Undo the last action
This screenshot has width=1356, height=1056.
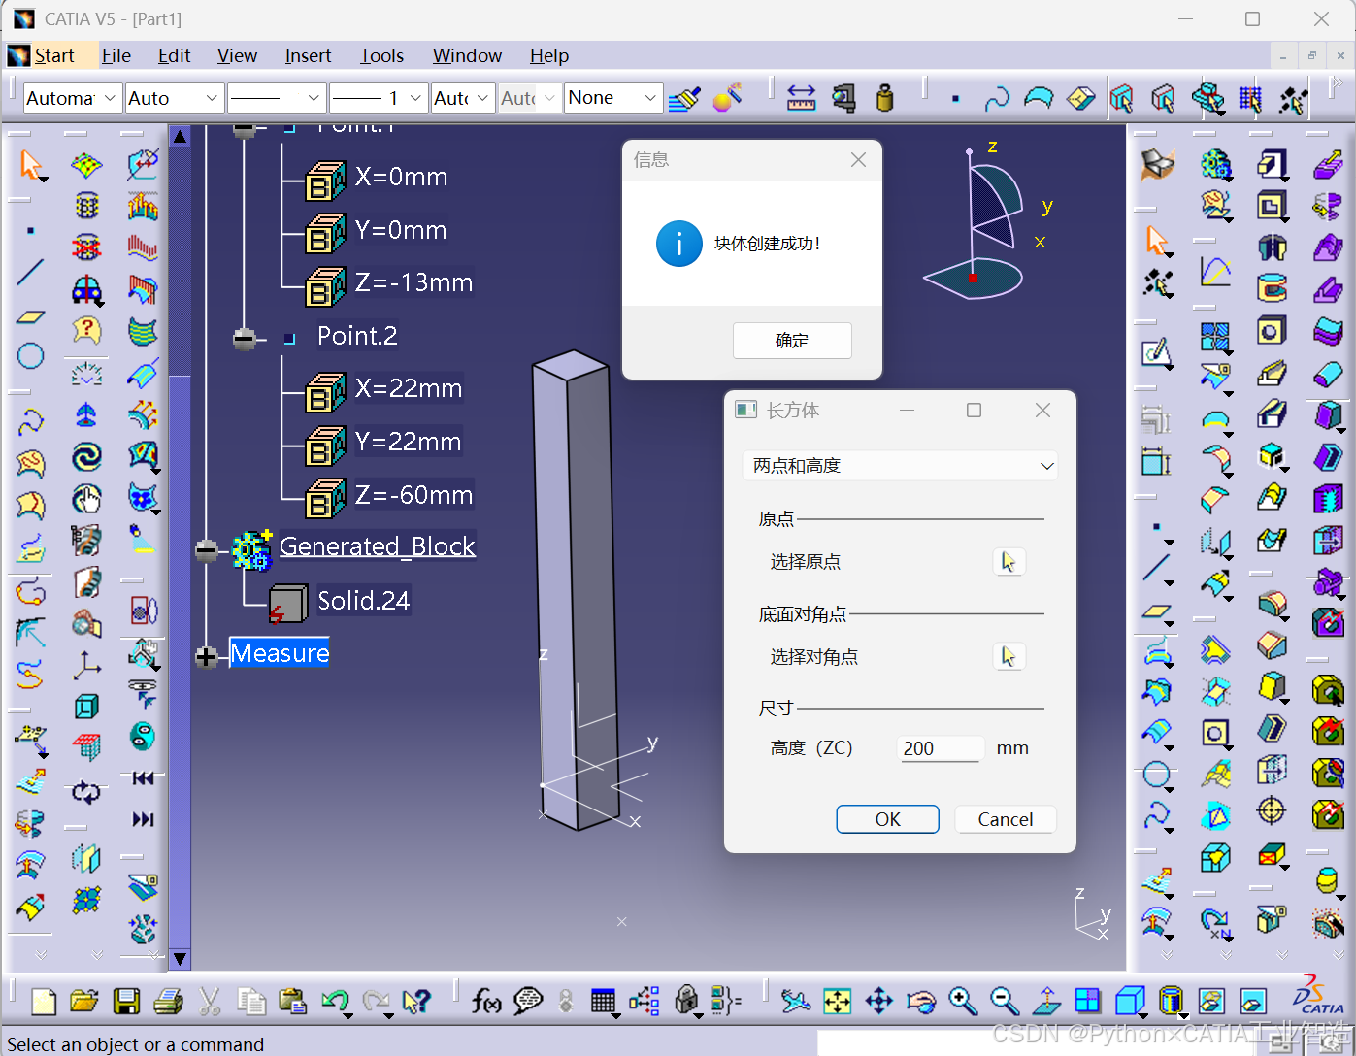[x=335, y=1001]
